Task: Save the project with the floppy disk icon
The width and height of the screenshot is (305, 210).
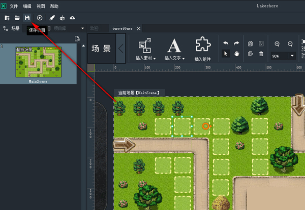Action: coord(27,18)
